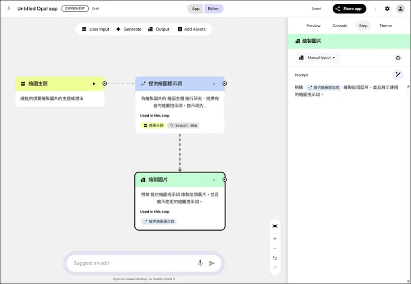Click the toolbox icon beside Manual layout
Screen dimensions: 411x284
(x=398, y=58)
